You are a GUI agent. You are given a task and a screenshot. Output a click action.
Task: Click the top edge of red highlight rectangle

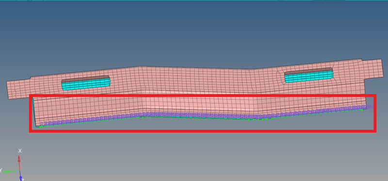(x=203, y=95)
